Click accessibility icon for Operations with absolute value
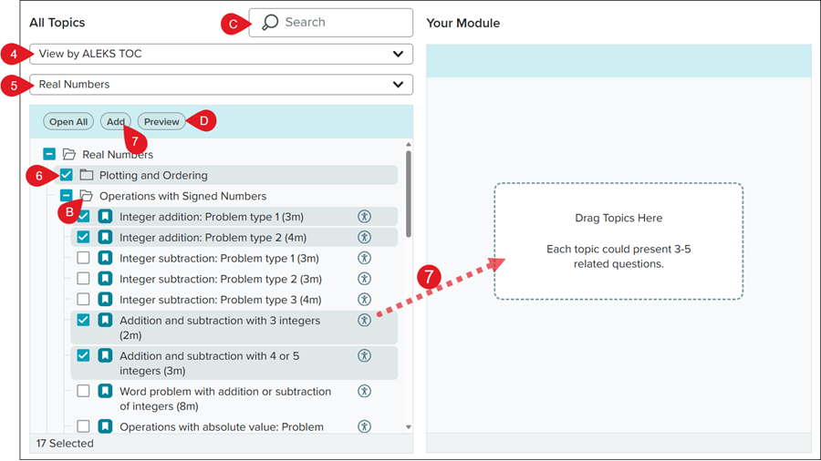 364,426
